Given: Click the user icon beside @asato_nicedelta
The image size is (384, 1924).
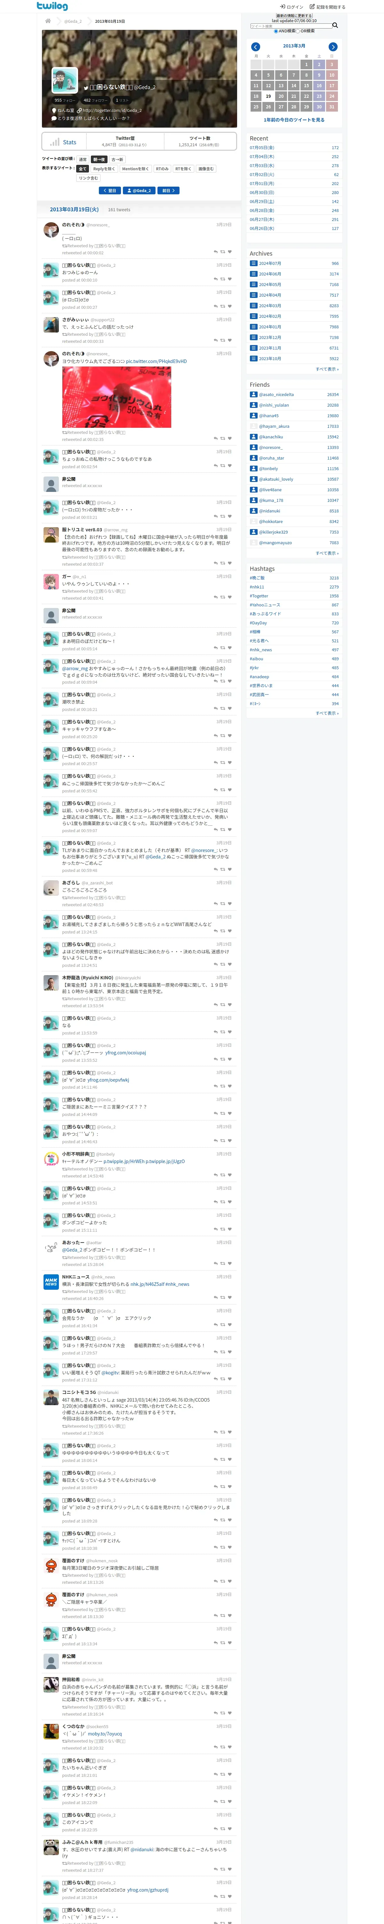Looking at the screenshot, I should (253, 394).
